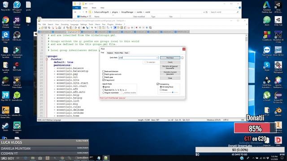Open the Encoding menu in Notepad++

[x=65, y=25]
